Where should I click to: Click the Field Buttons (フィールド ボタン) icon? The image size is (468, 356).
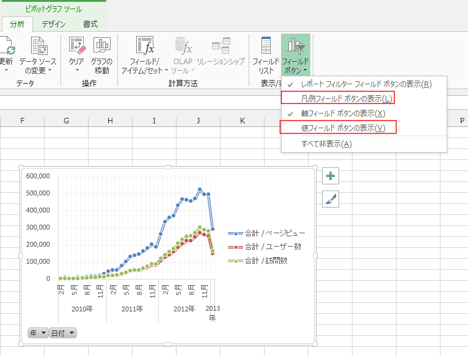coord(296,46)
